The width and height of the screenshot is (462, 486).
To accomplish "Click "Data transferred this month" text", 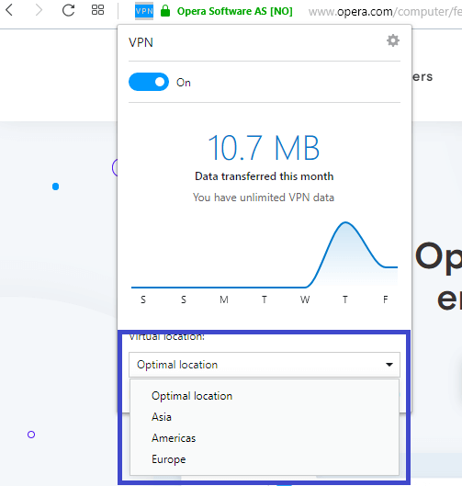I will 264,176.
